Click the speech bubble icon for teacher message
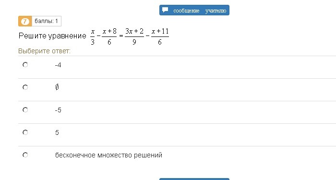The height and width of the screenshot is (180, 336). click(165, 10)
